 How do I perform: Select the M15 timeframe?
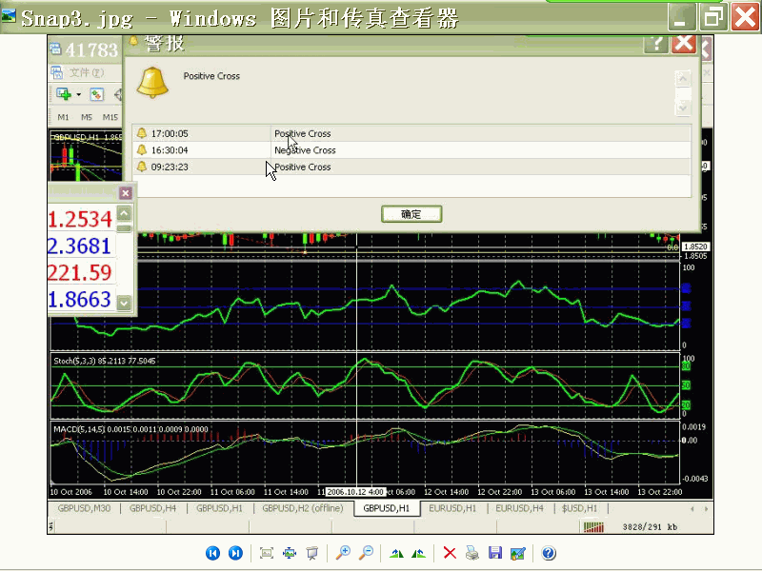(110, 117)
